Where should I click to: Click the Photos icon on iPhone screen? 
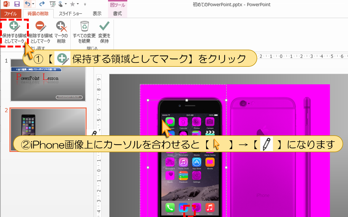pos(197,121)
